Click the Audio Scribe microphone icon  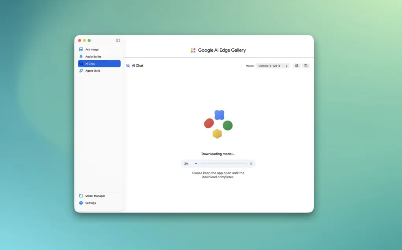[81, 56]
